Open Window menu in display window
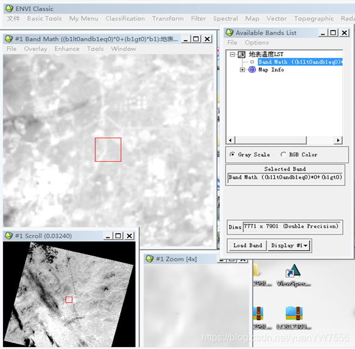This screenshot has width=355, height=349. [124, 49]
